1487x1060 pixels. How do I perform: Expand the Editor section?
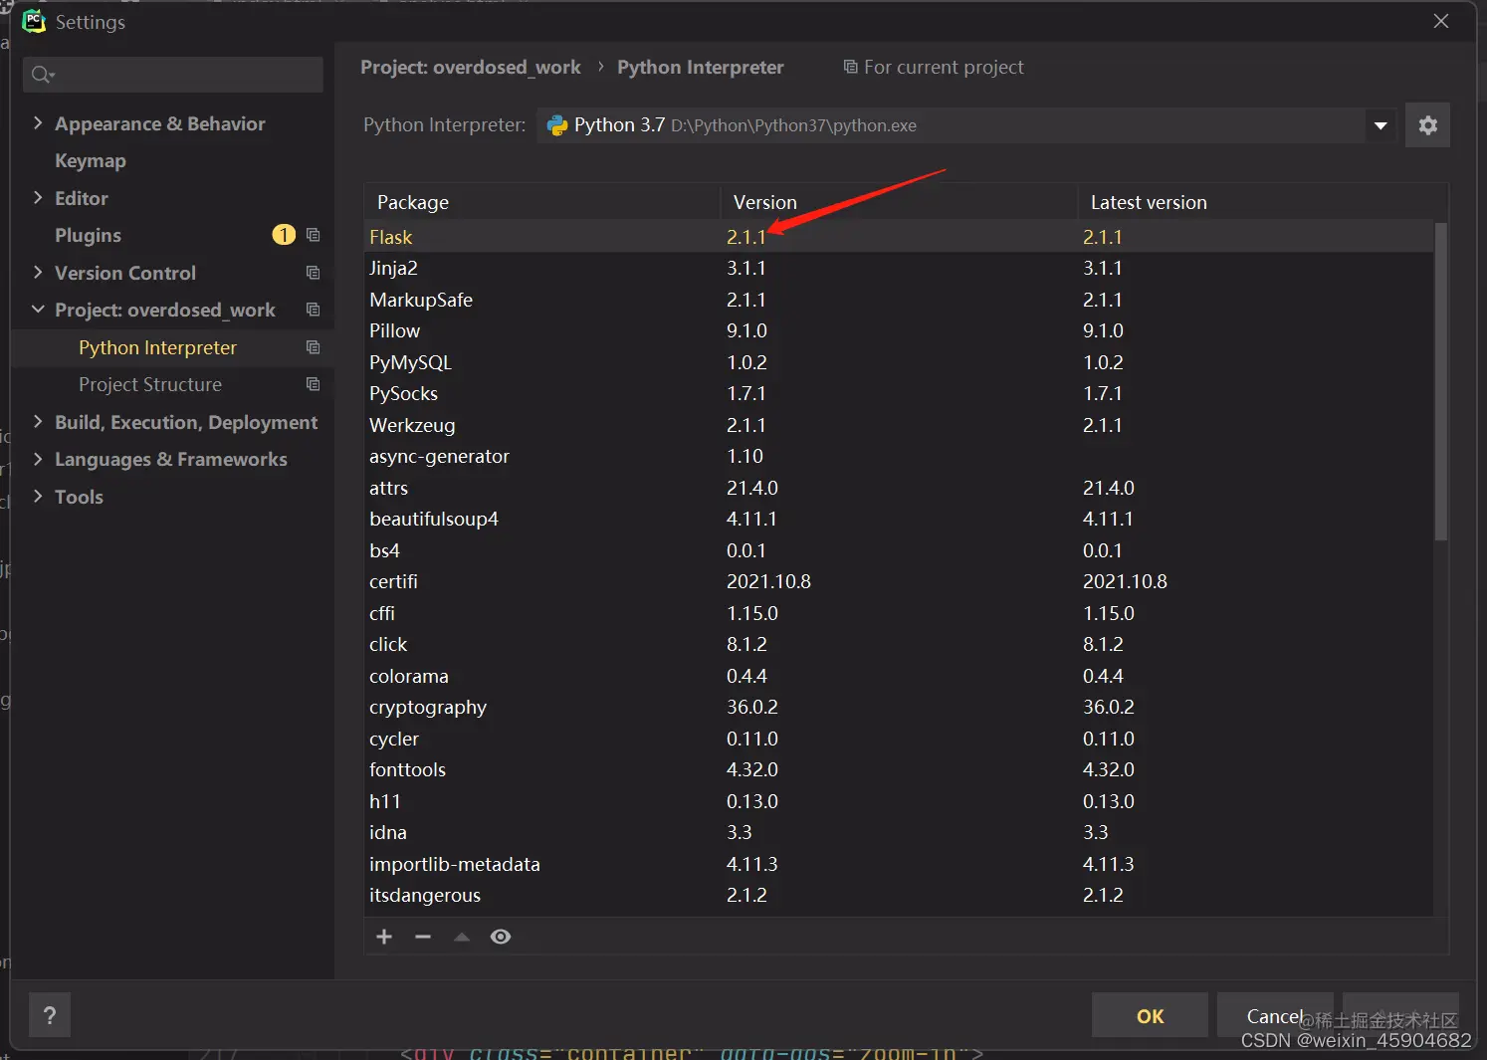point(38,197)
